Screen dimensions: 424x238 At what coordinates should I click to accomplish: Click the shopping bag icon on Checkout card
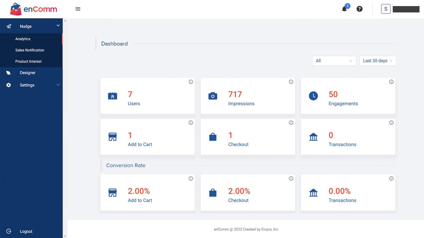click(x=213, y=137)
